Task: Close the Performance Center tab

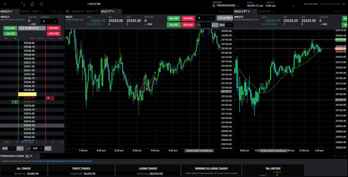Action: [x=37, y=156]
